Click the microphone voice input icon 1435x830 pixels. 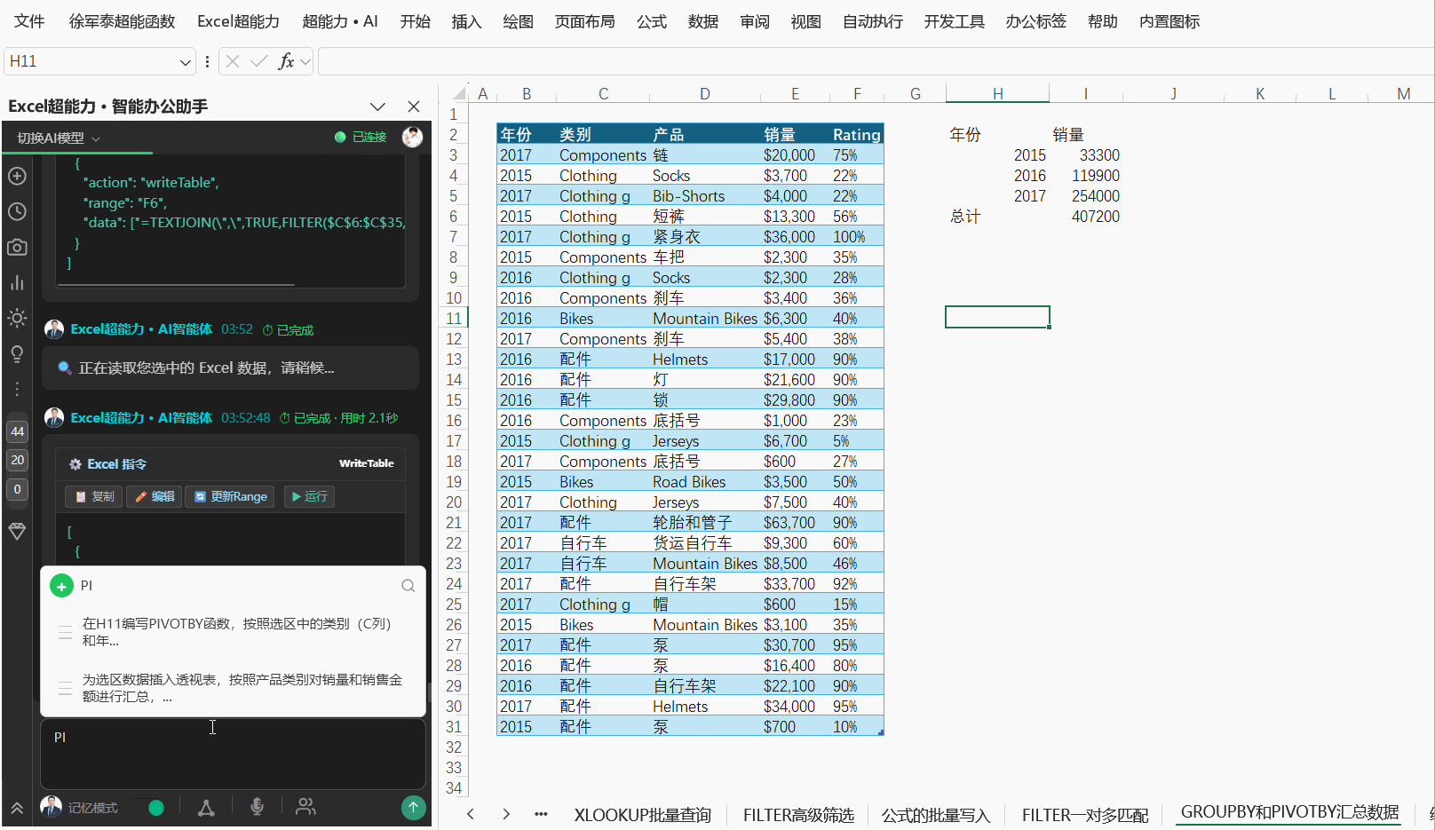point(257,806)
